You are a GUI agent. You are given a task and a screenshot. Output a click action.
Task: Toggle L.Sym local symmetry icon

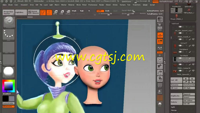[160, 48]
